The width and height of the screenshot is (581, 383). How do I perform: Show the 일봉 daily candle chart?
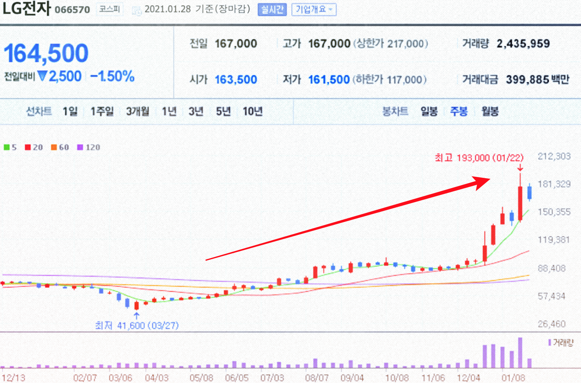429,112
